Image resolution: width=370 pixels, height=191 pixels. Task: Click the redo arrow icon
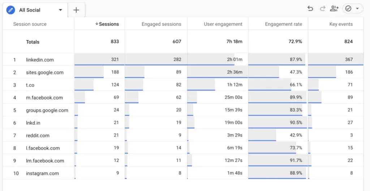[322, 9]
